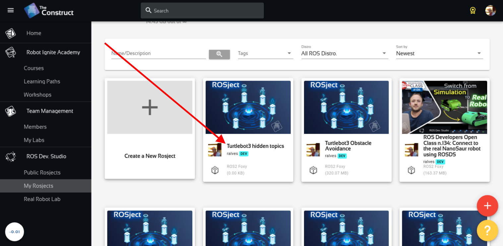Viewport: 503px width, 246px height.
Task: Click ralves avatar on Turtlebot3 Obstacle Avoidance card
Action: (x=313, y=150)
